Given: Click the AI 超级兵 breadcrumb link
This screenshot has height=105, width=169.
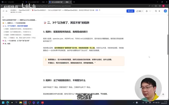Looking at the screenshot, I should pyautogui.click(x=13, y=10).
